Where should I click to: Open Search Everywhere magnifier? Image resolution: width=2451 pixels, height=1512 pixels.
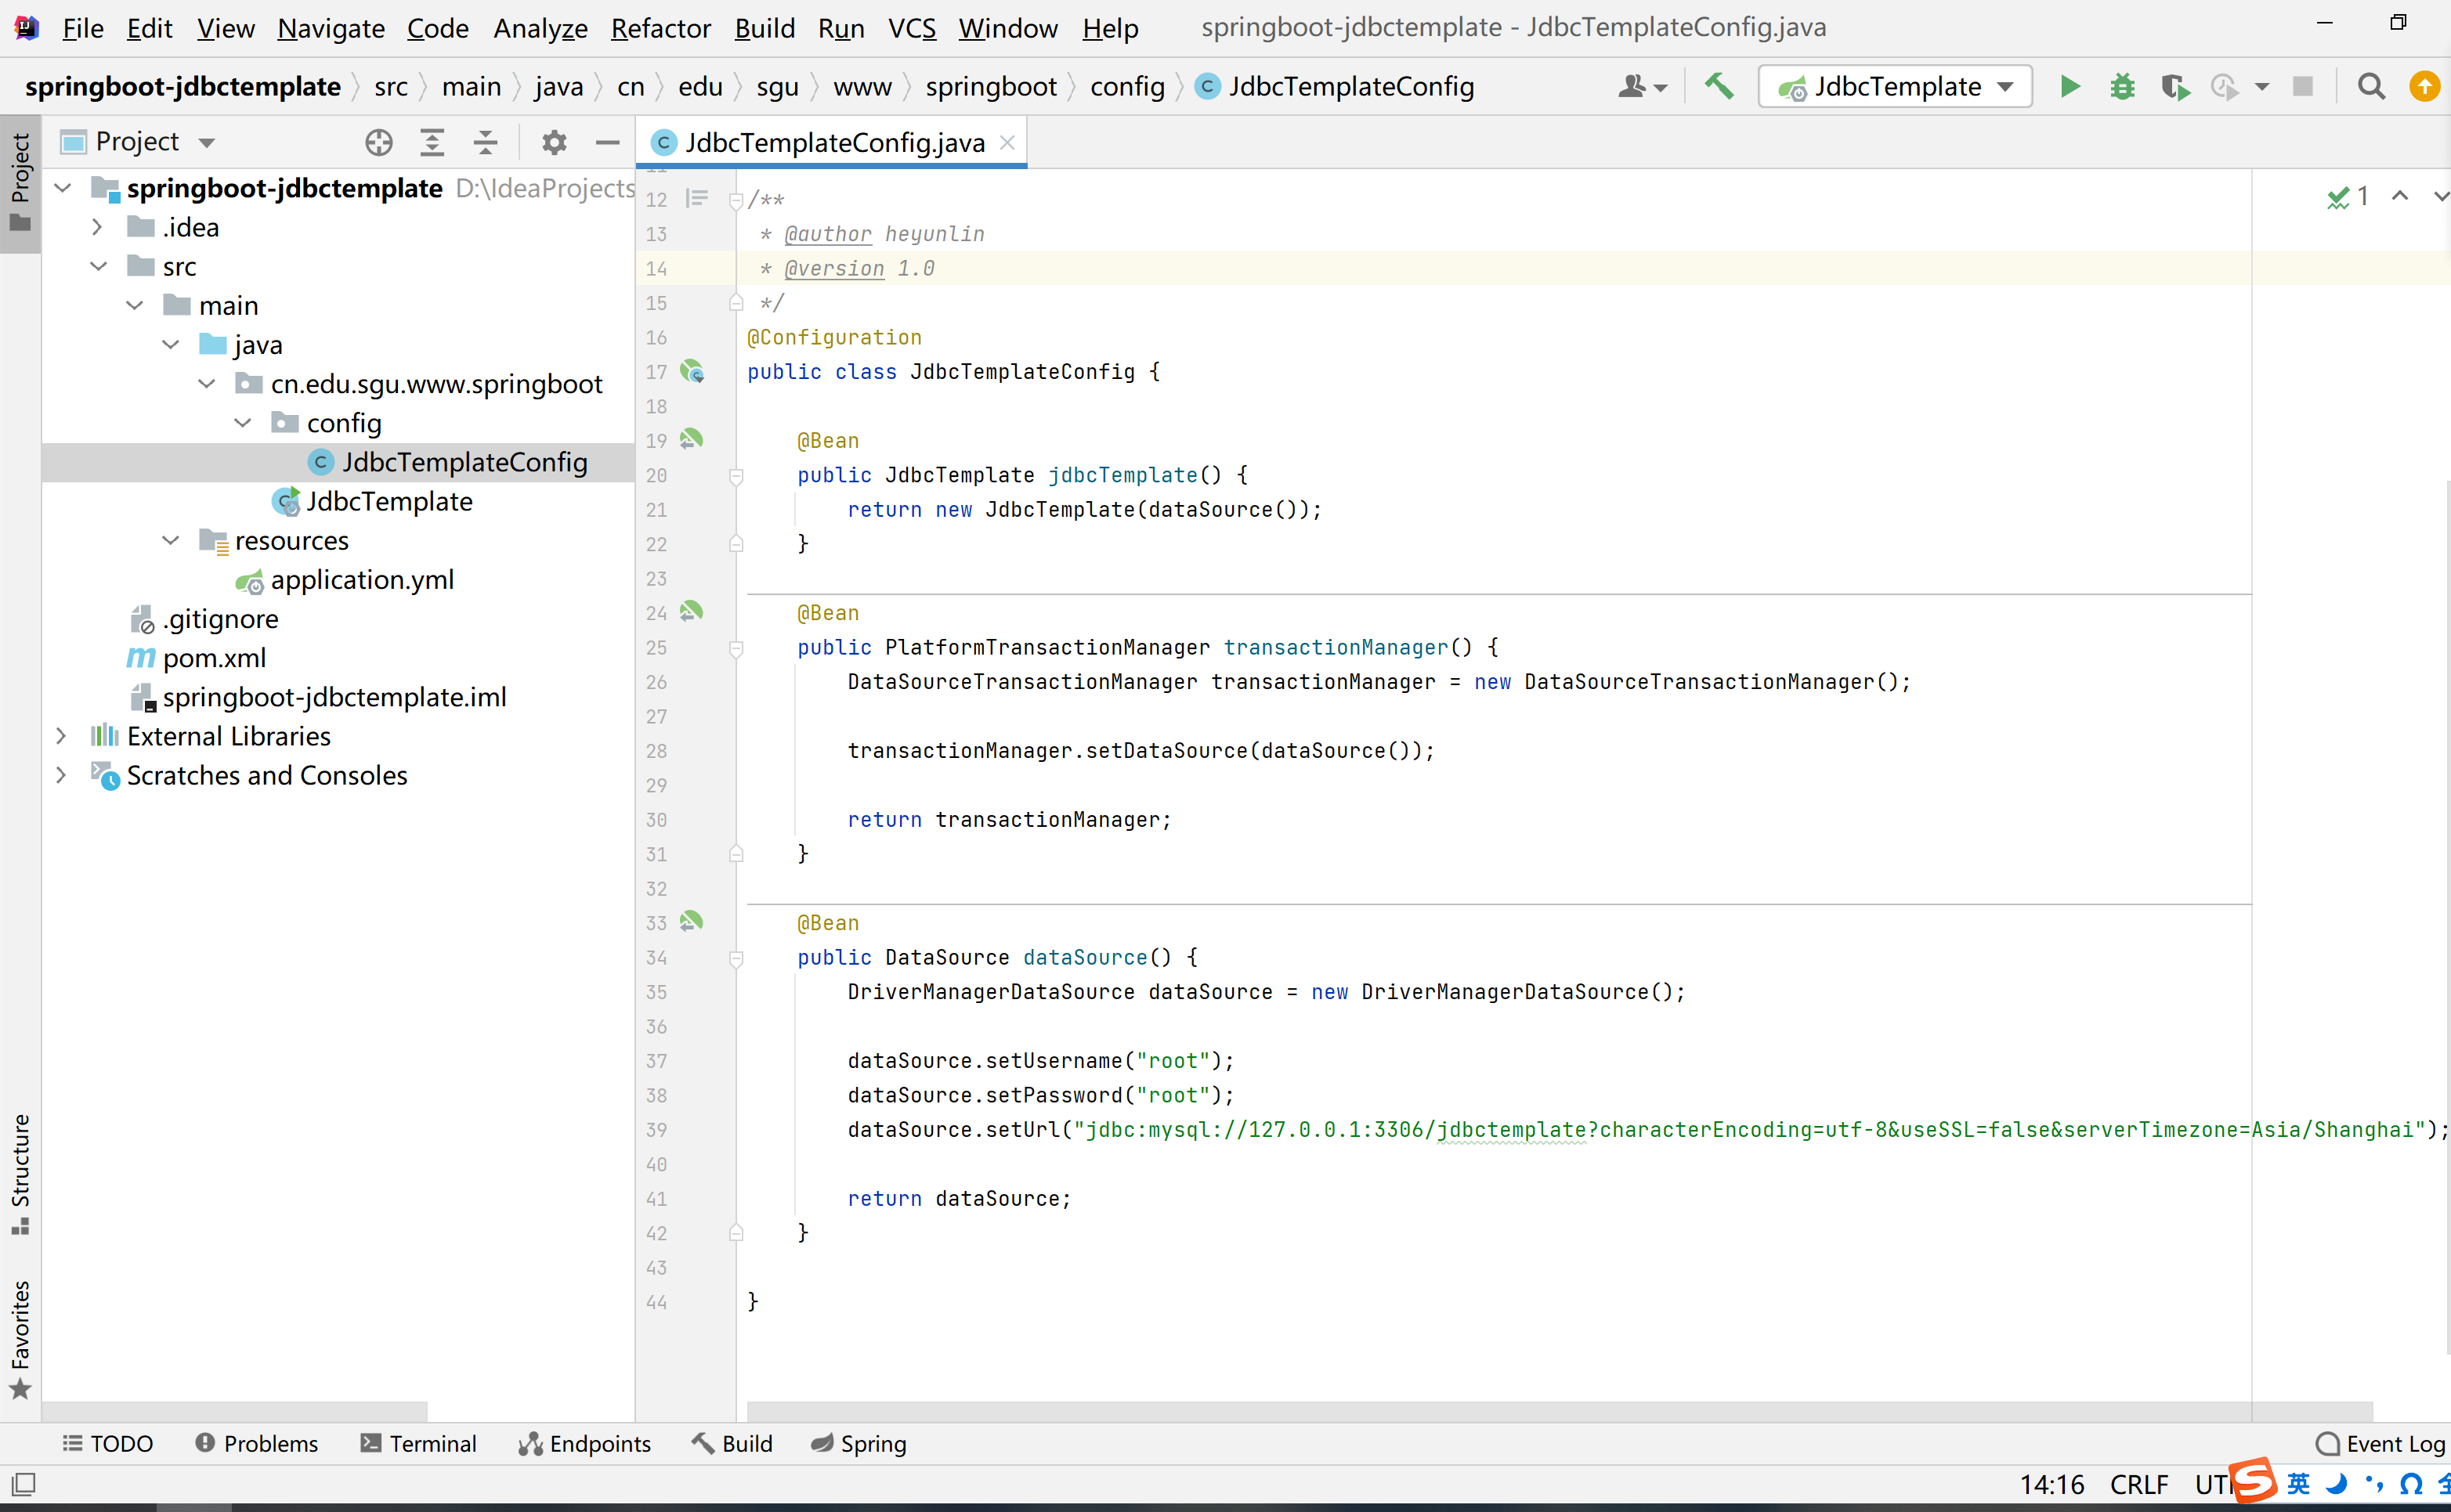(x=2371, y=86)
